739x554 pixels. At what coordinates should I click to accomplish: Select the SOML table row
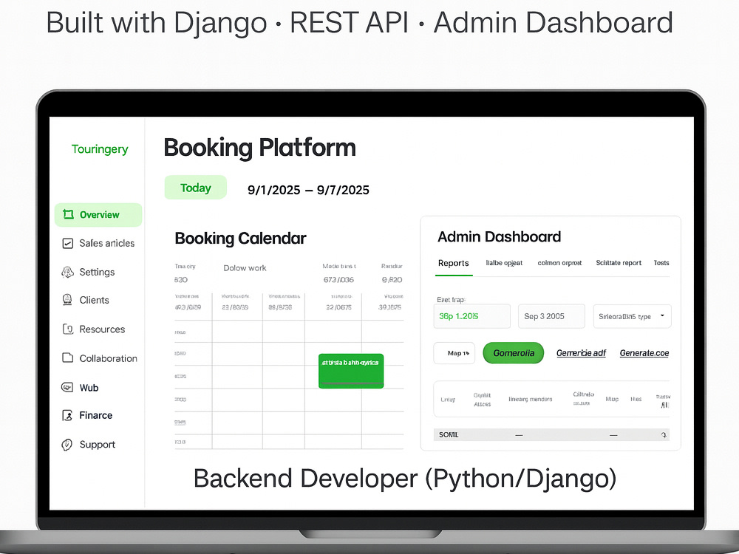[551, 435]
